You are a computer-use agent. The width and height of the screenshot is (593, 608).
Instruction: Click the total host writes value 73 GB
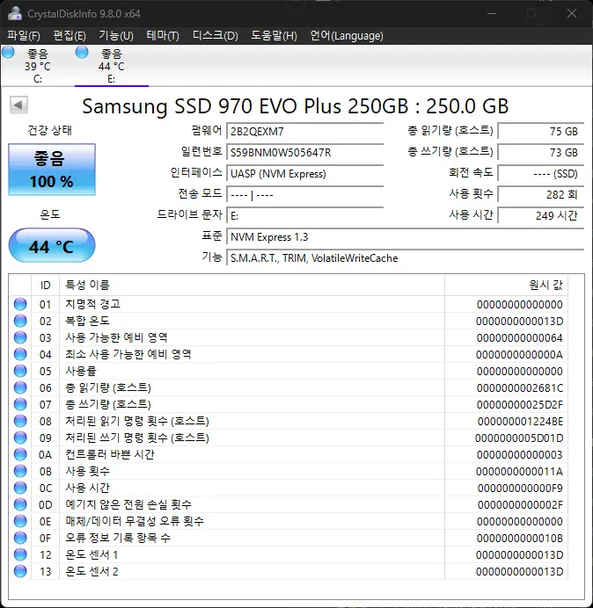(x=540, y=152)
